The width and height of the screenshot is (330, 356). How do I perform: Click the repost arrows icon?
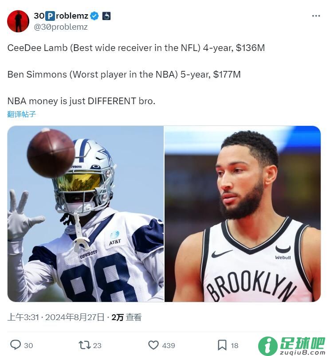(x=84, y=345)
